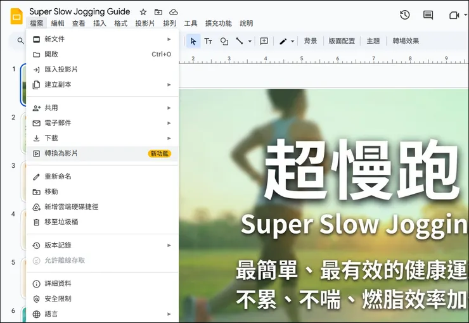Select the line drawing tool
The height and width of the screenshot is (323, 469).
[240, 41]
